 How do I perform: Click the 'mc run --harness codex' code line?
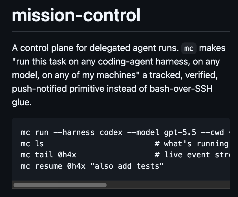coord(125,132)
